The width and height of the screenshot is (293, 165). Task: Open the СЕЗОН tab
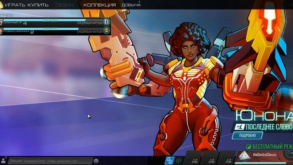click(x=64, y=5)
